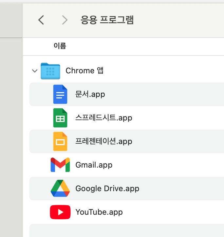The width and height of the screenshot is (224, 237).
Task: Click the YouTube play icon
Action: (60, 212)
